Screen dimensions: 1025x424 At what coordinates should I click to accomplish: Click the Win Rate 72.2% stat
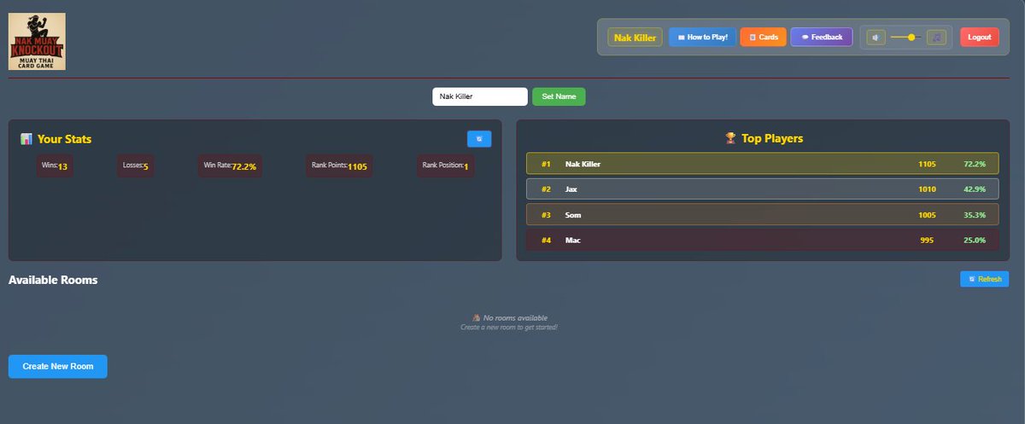point(230,166)
